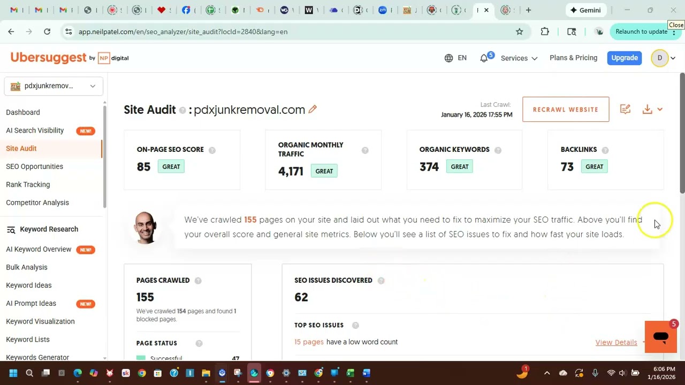The image size is (685, 385).
Task: Click help icon beside Site Audit title
Action: (182, 110)
